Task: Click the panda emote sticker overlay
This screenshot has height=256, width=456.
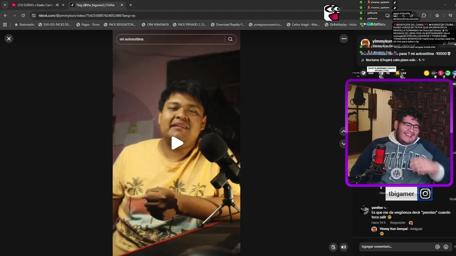Action: tap(332, 13)
